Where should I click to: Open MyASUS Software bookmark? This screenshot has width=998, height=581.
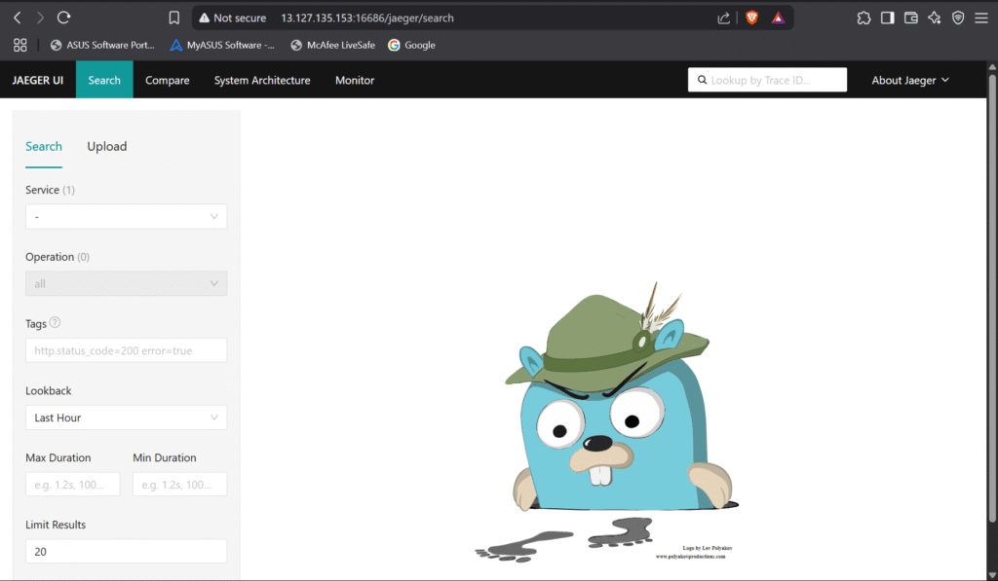[x=222, y=45]
